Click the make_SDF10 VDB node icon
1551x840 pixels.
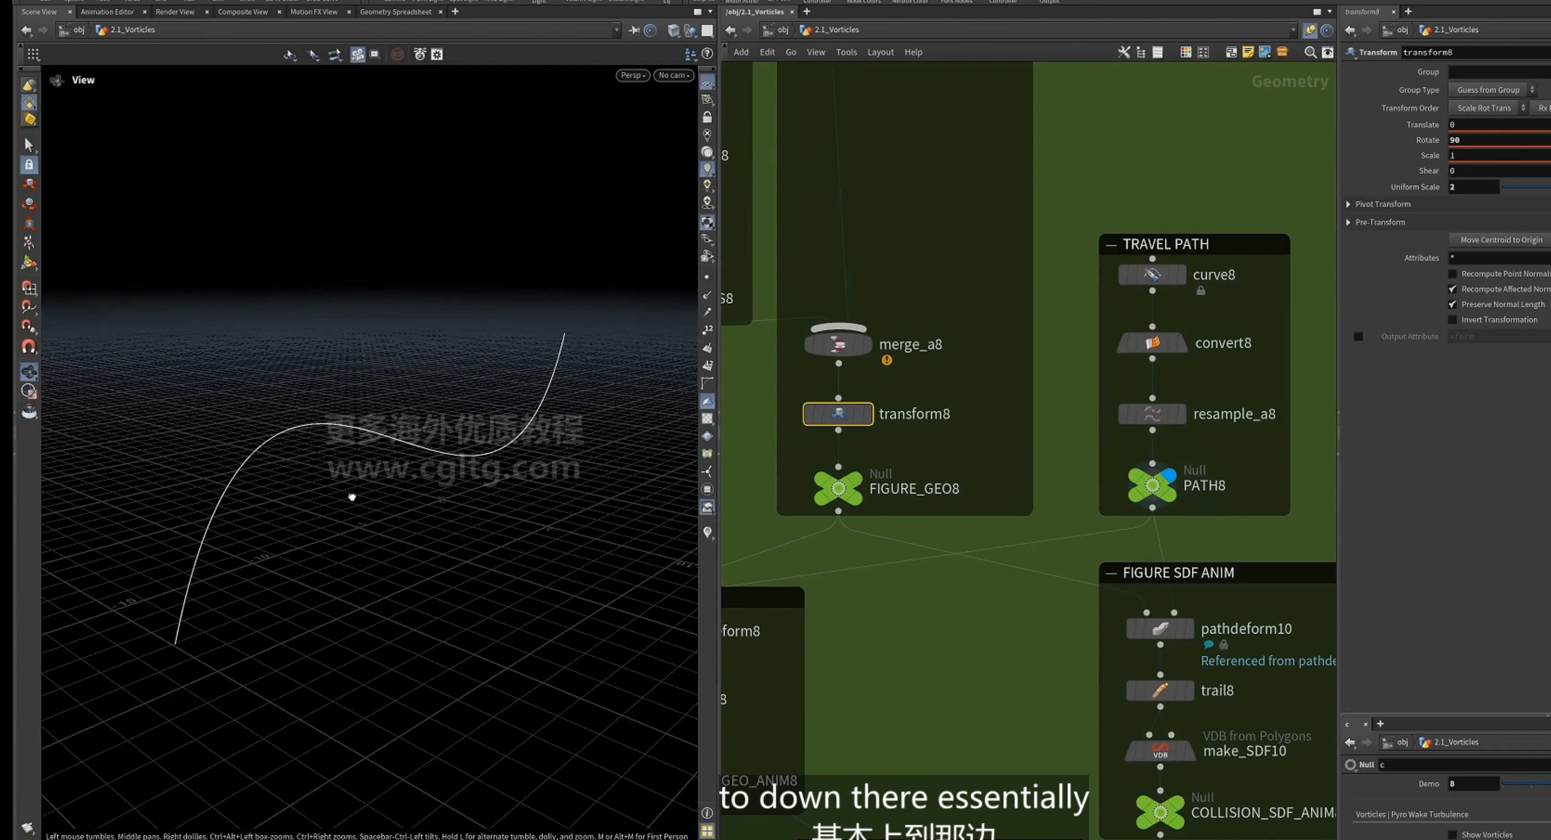(x=1160, y=751)
